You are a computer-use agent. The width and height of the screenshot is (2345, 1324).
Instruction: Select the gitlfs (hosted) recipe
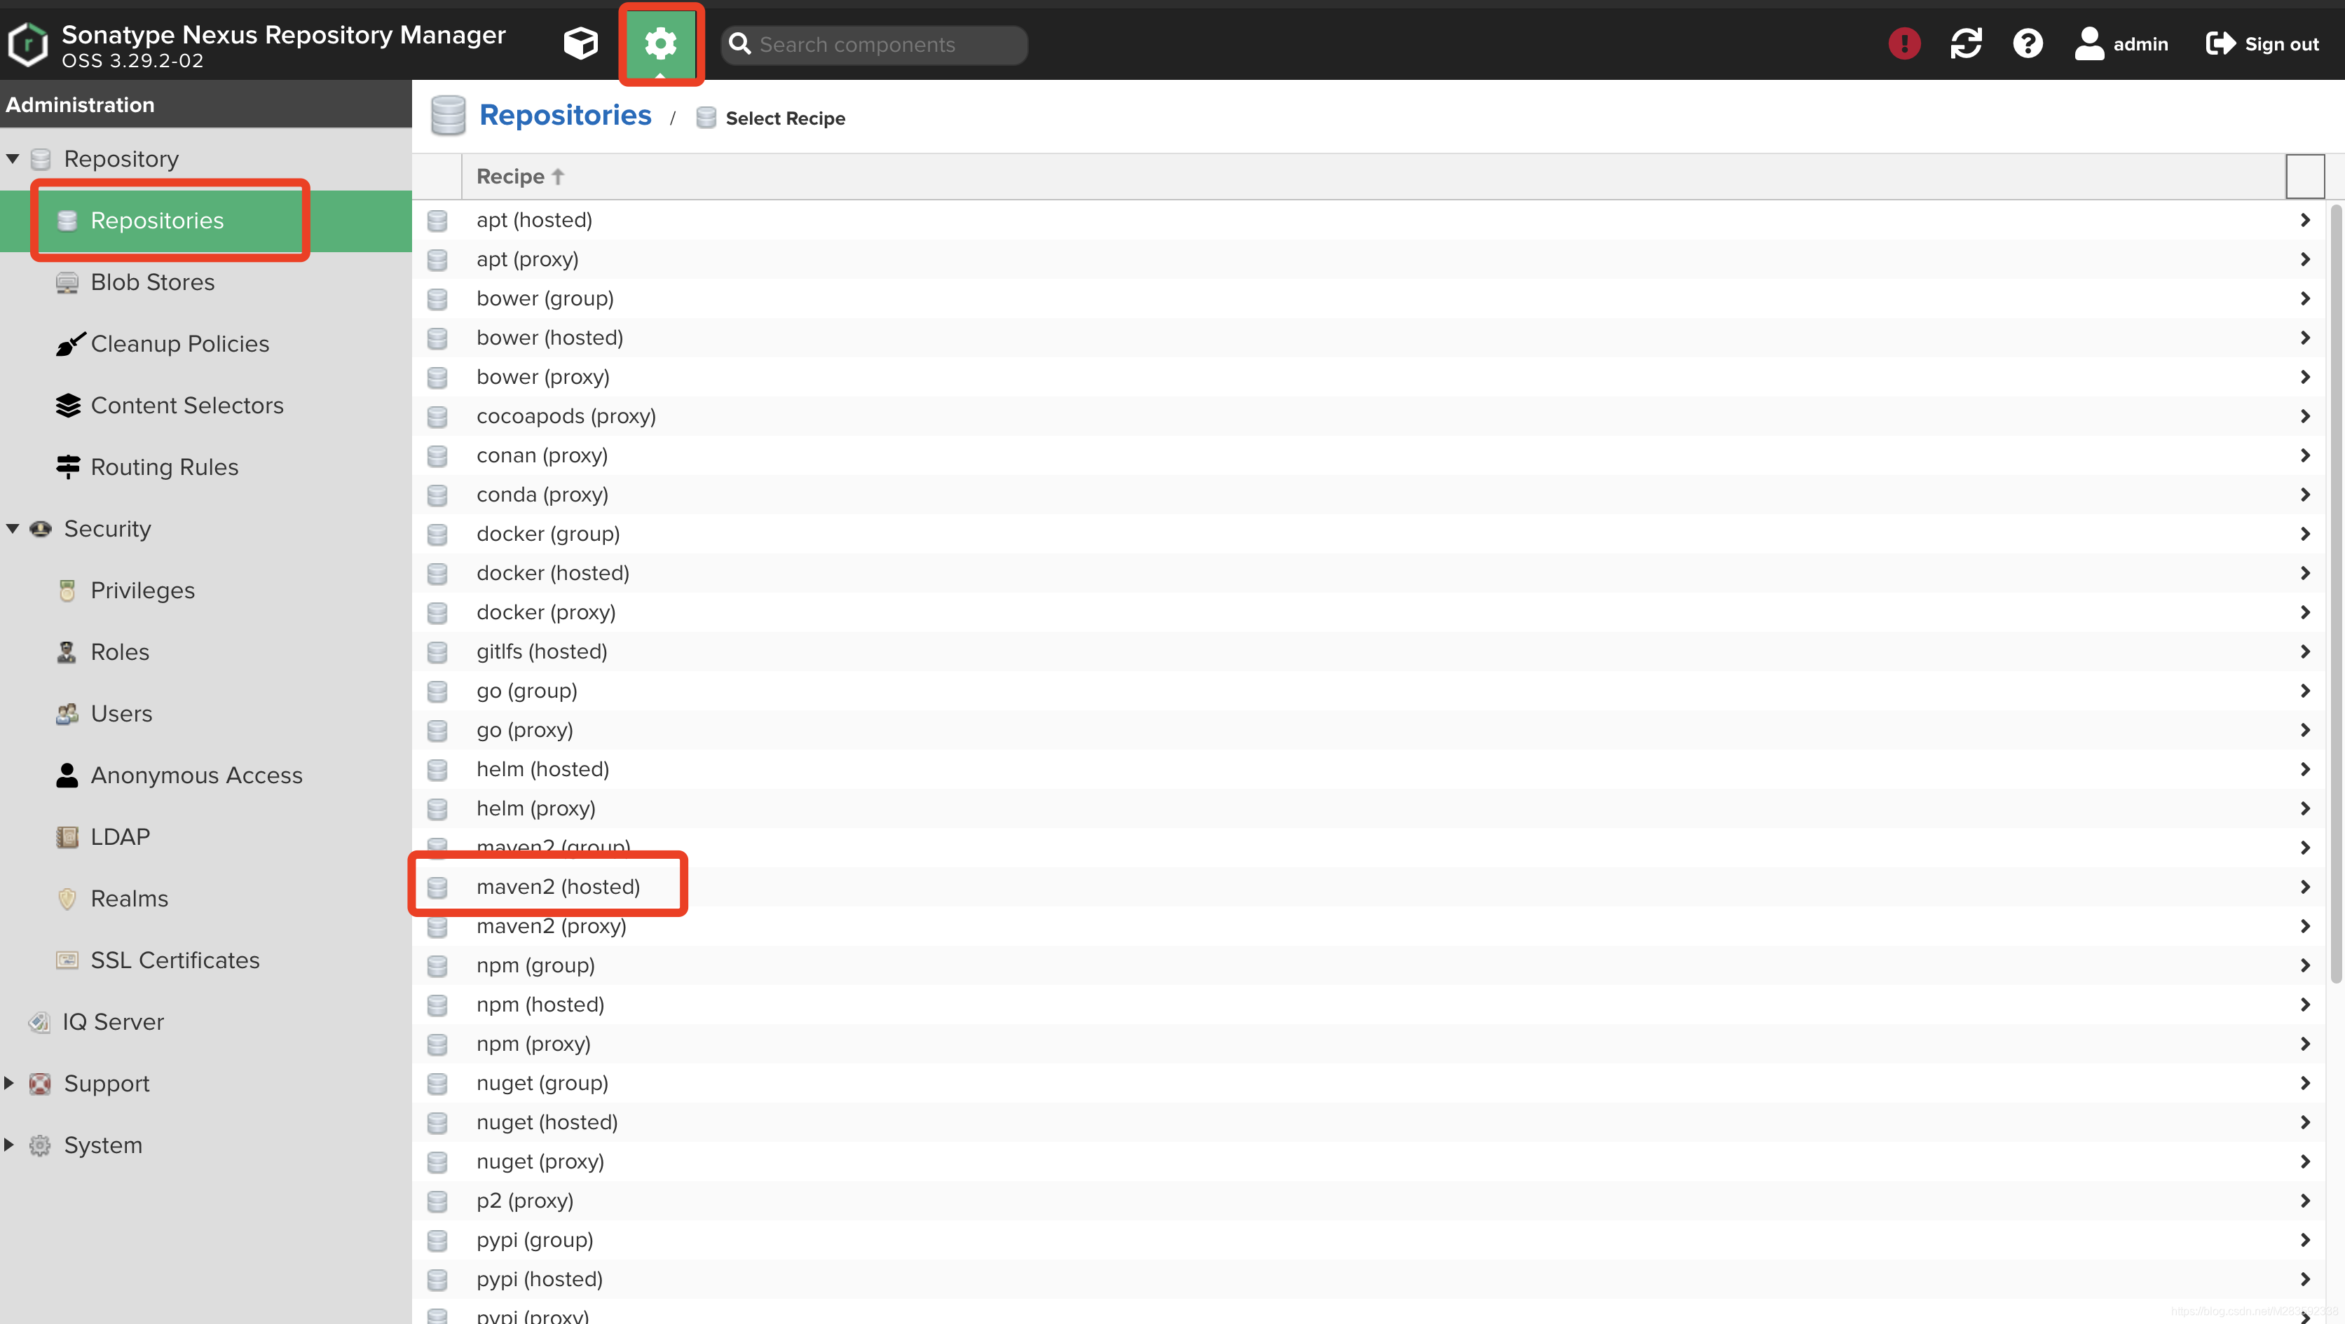(1370, 651)
